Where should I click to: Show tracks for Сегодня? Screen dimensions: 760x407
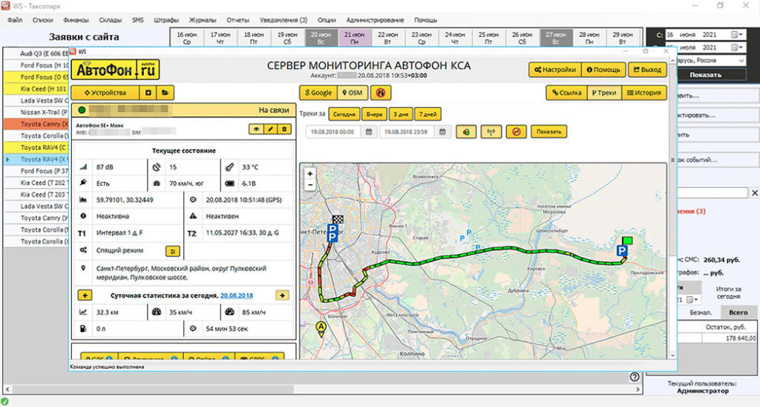(344, 114)
